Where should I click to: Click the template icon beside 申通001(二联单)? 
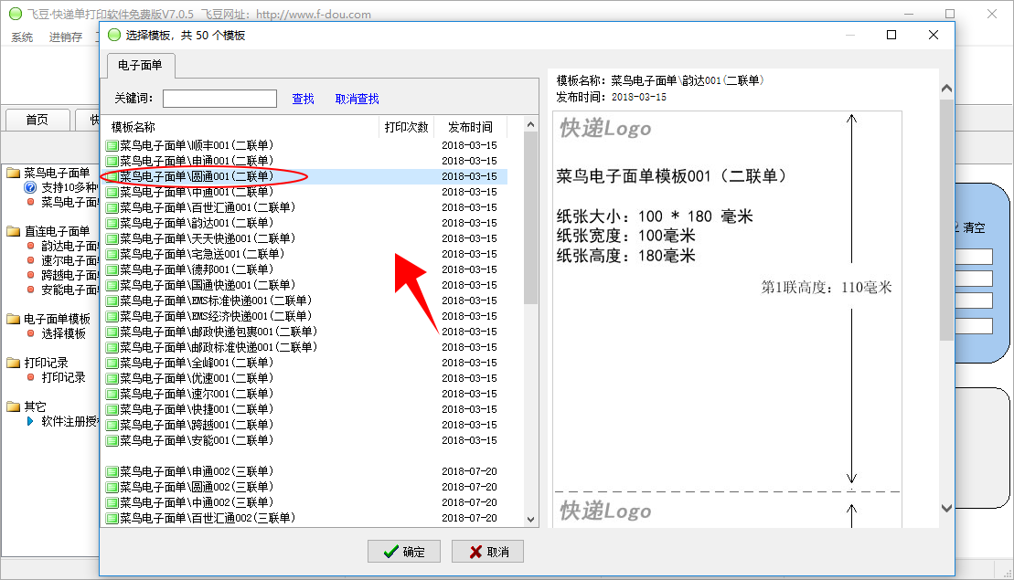112,161
